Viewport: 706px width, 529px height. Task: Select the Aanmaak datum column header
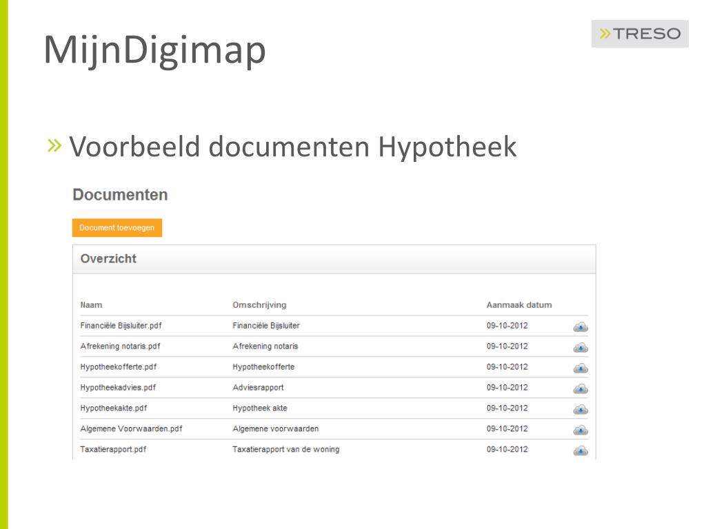(x=519, y=305)
